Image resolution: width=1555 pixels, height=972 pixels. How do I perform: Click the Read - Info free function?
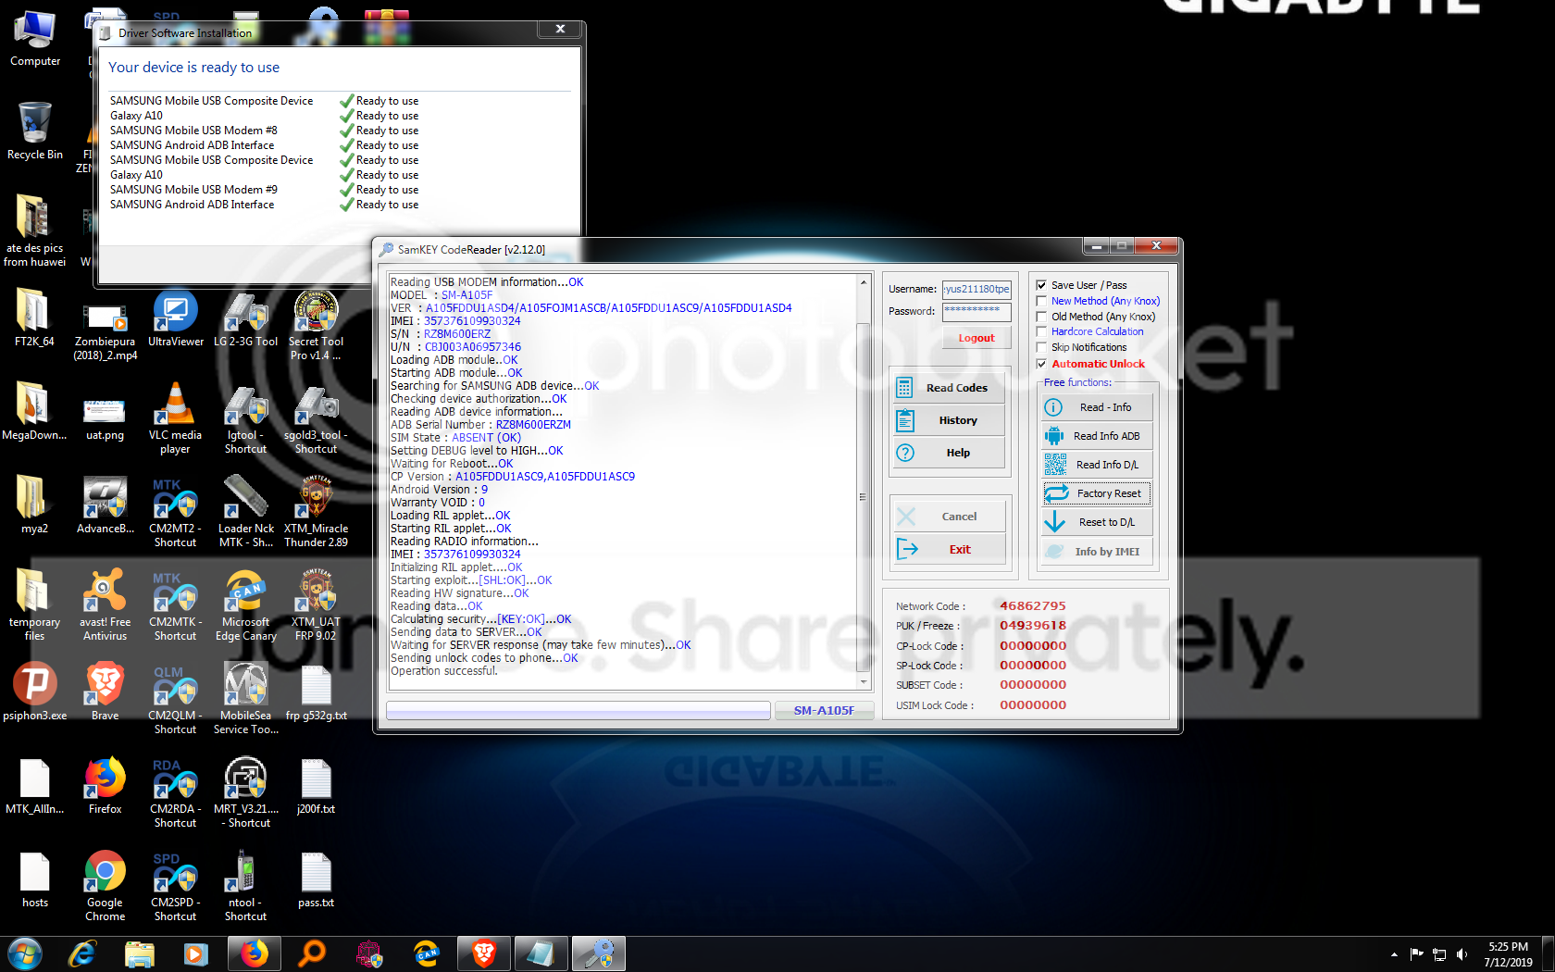pos(1097,407)
